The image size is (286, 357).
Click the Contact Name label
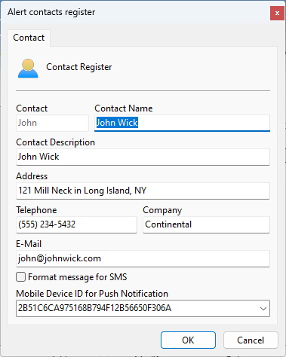click(124, 108)
